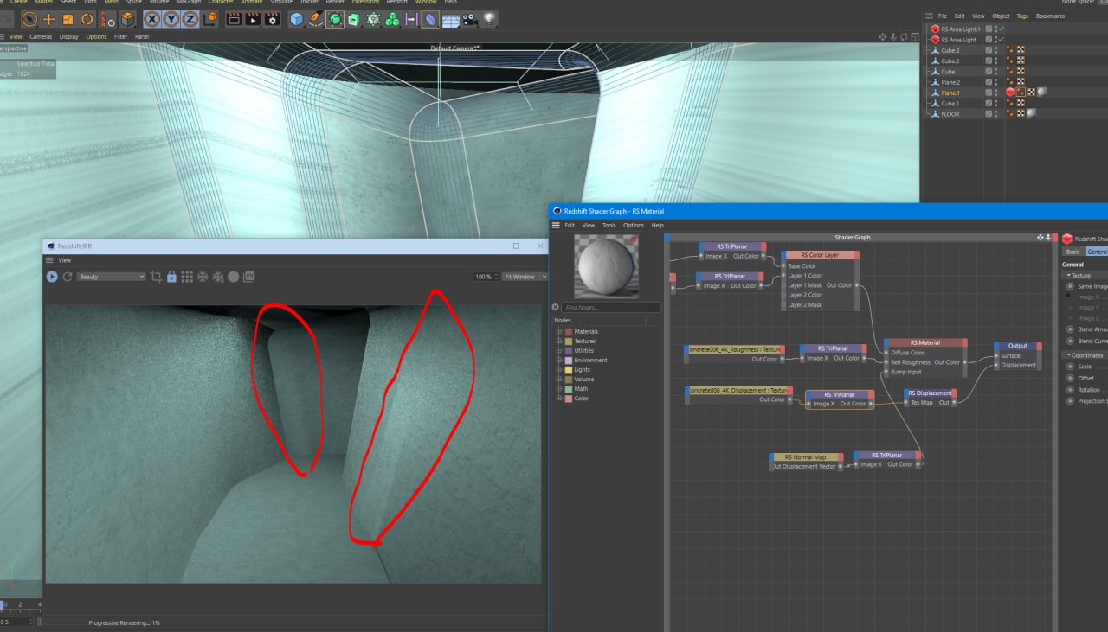The image size is (1108, 632).
Task: Expand the Lights node category
Action: point(559,369)
